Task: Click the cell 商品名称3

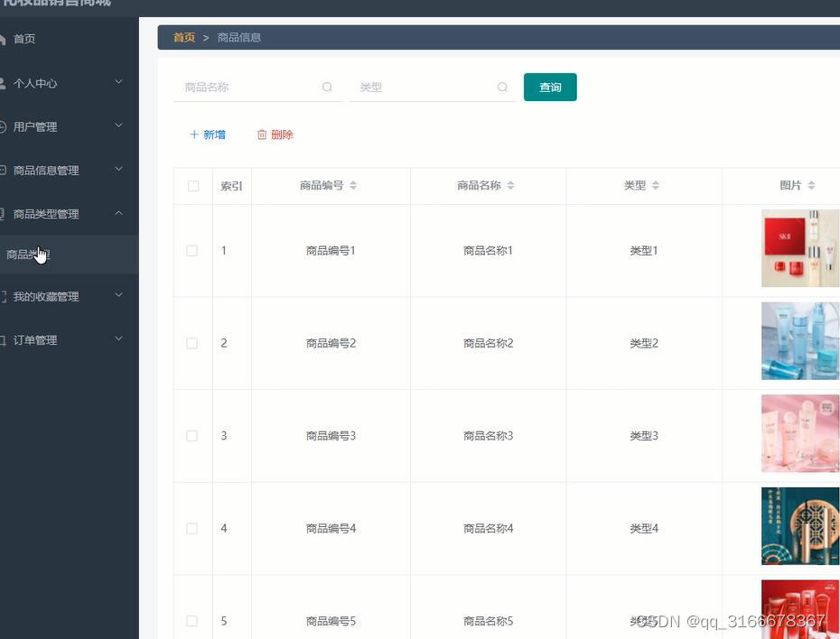Action: pyautogui.click(x=488, y=436)
